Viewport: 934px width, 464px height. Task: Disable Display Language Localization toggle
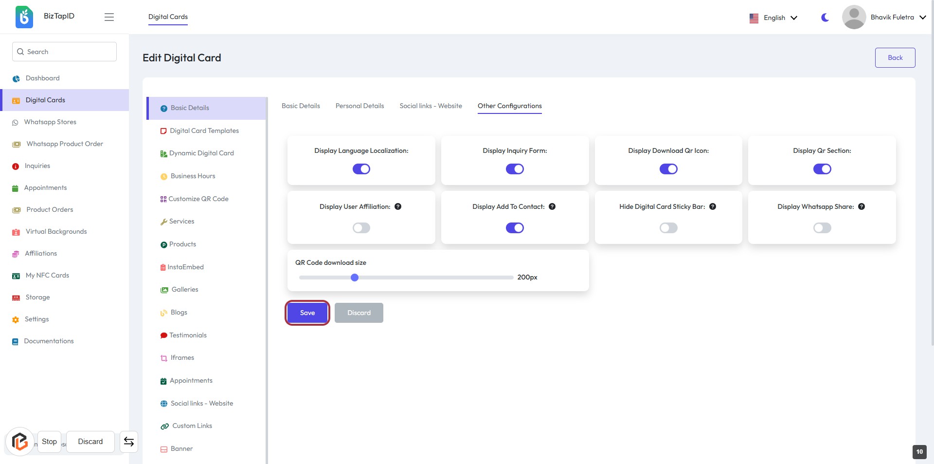[x=361, y=169]
